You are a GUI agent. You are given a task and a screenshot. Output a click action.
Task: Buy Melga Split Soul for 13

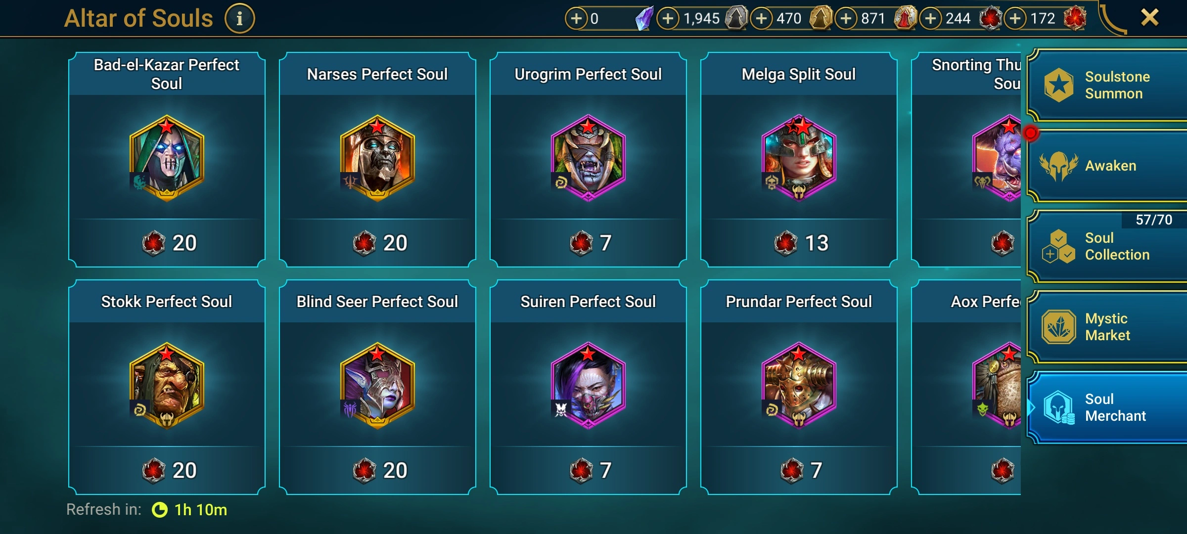(799, 243)
